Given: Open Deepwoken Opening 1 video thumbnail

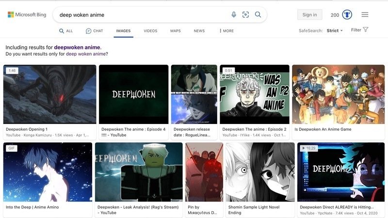Looking at the screenshot, I should 49,94.
